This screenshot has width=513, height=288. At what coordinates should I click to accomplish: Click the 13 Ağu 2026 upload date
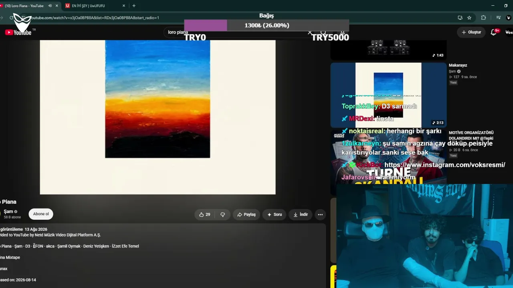[x=36, y=229]
